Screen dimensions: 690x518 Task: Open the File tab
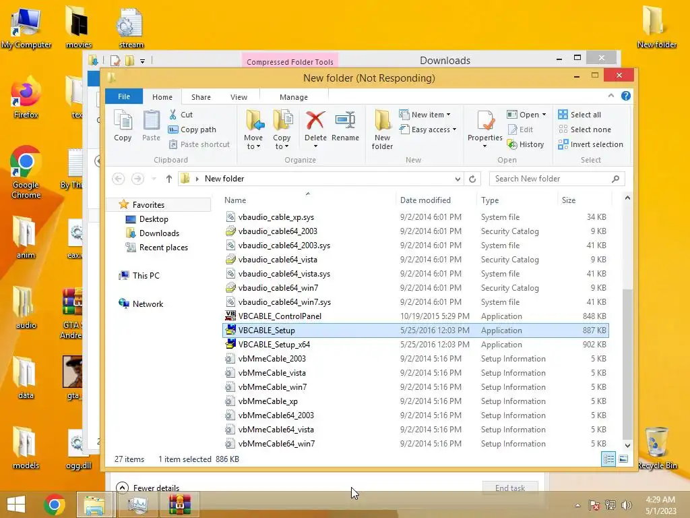point(124,96)
